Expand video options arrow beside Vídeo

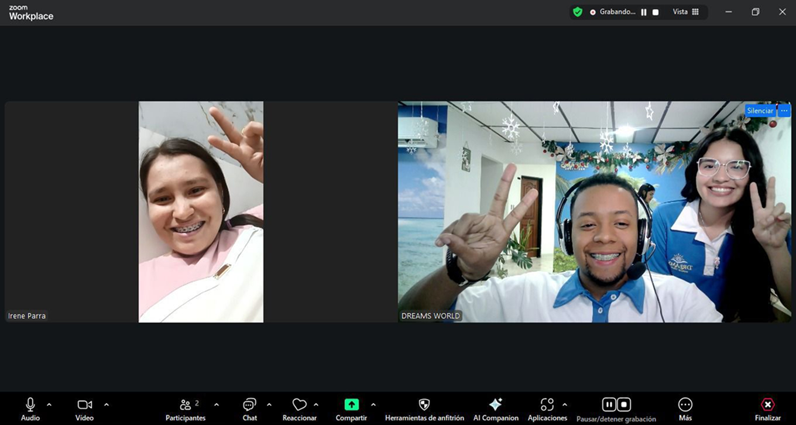(107, 405)
